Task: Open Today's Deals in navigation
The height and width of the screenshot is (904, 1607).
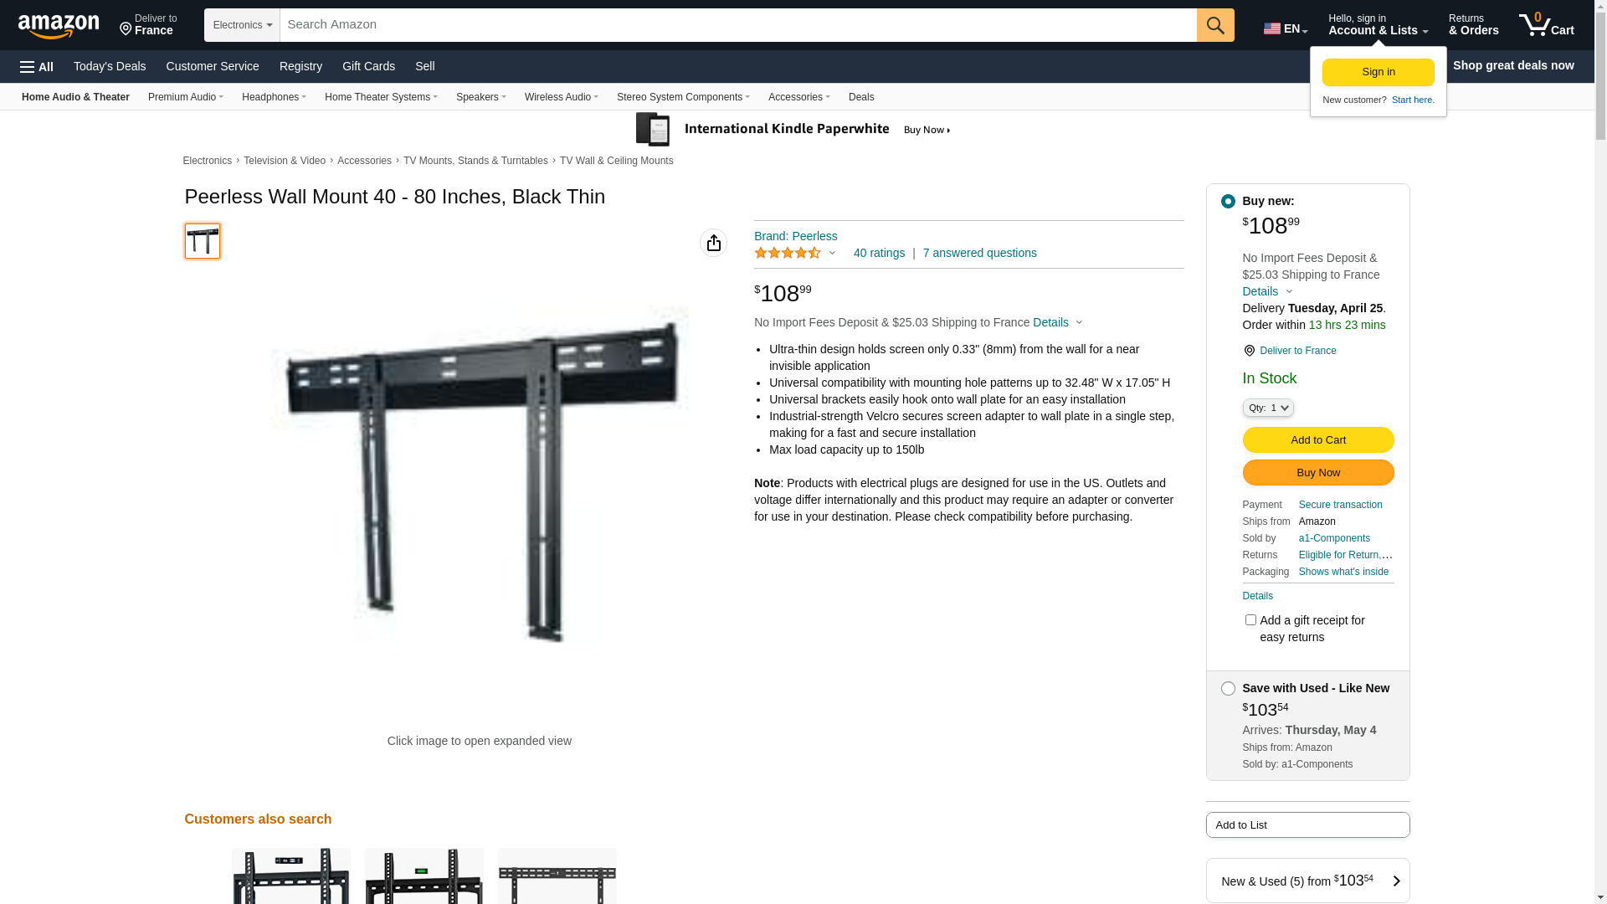Action: [x=110, y=66]
